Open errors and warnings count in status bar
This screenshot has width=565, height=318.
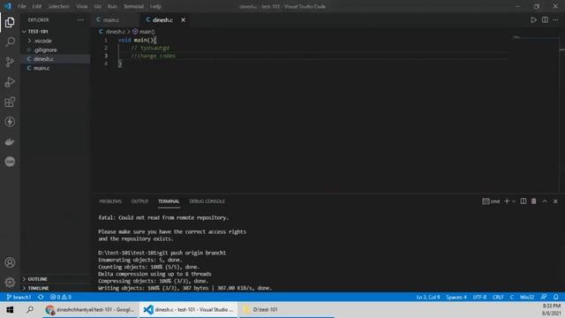[x=61, y=297]
